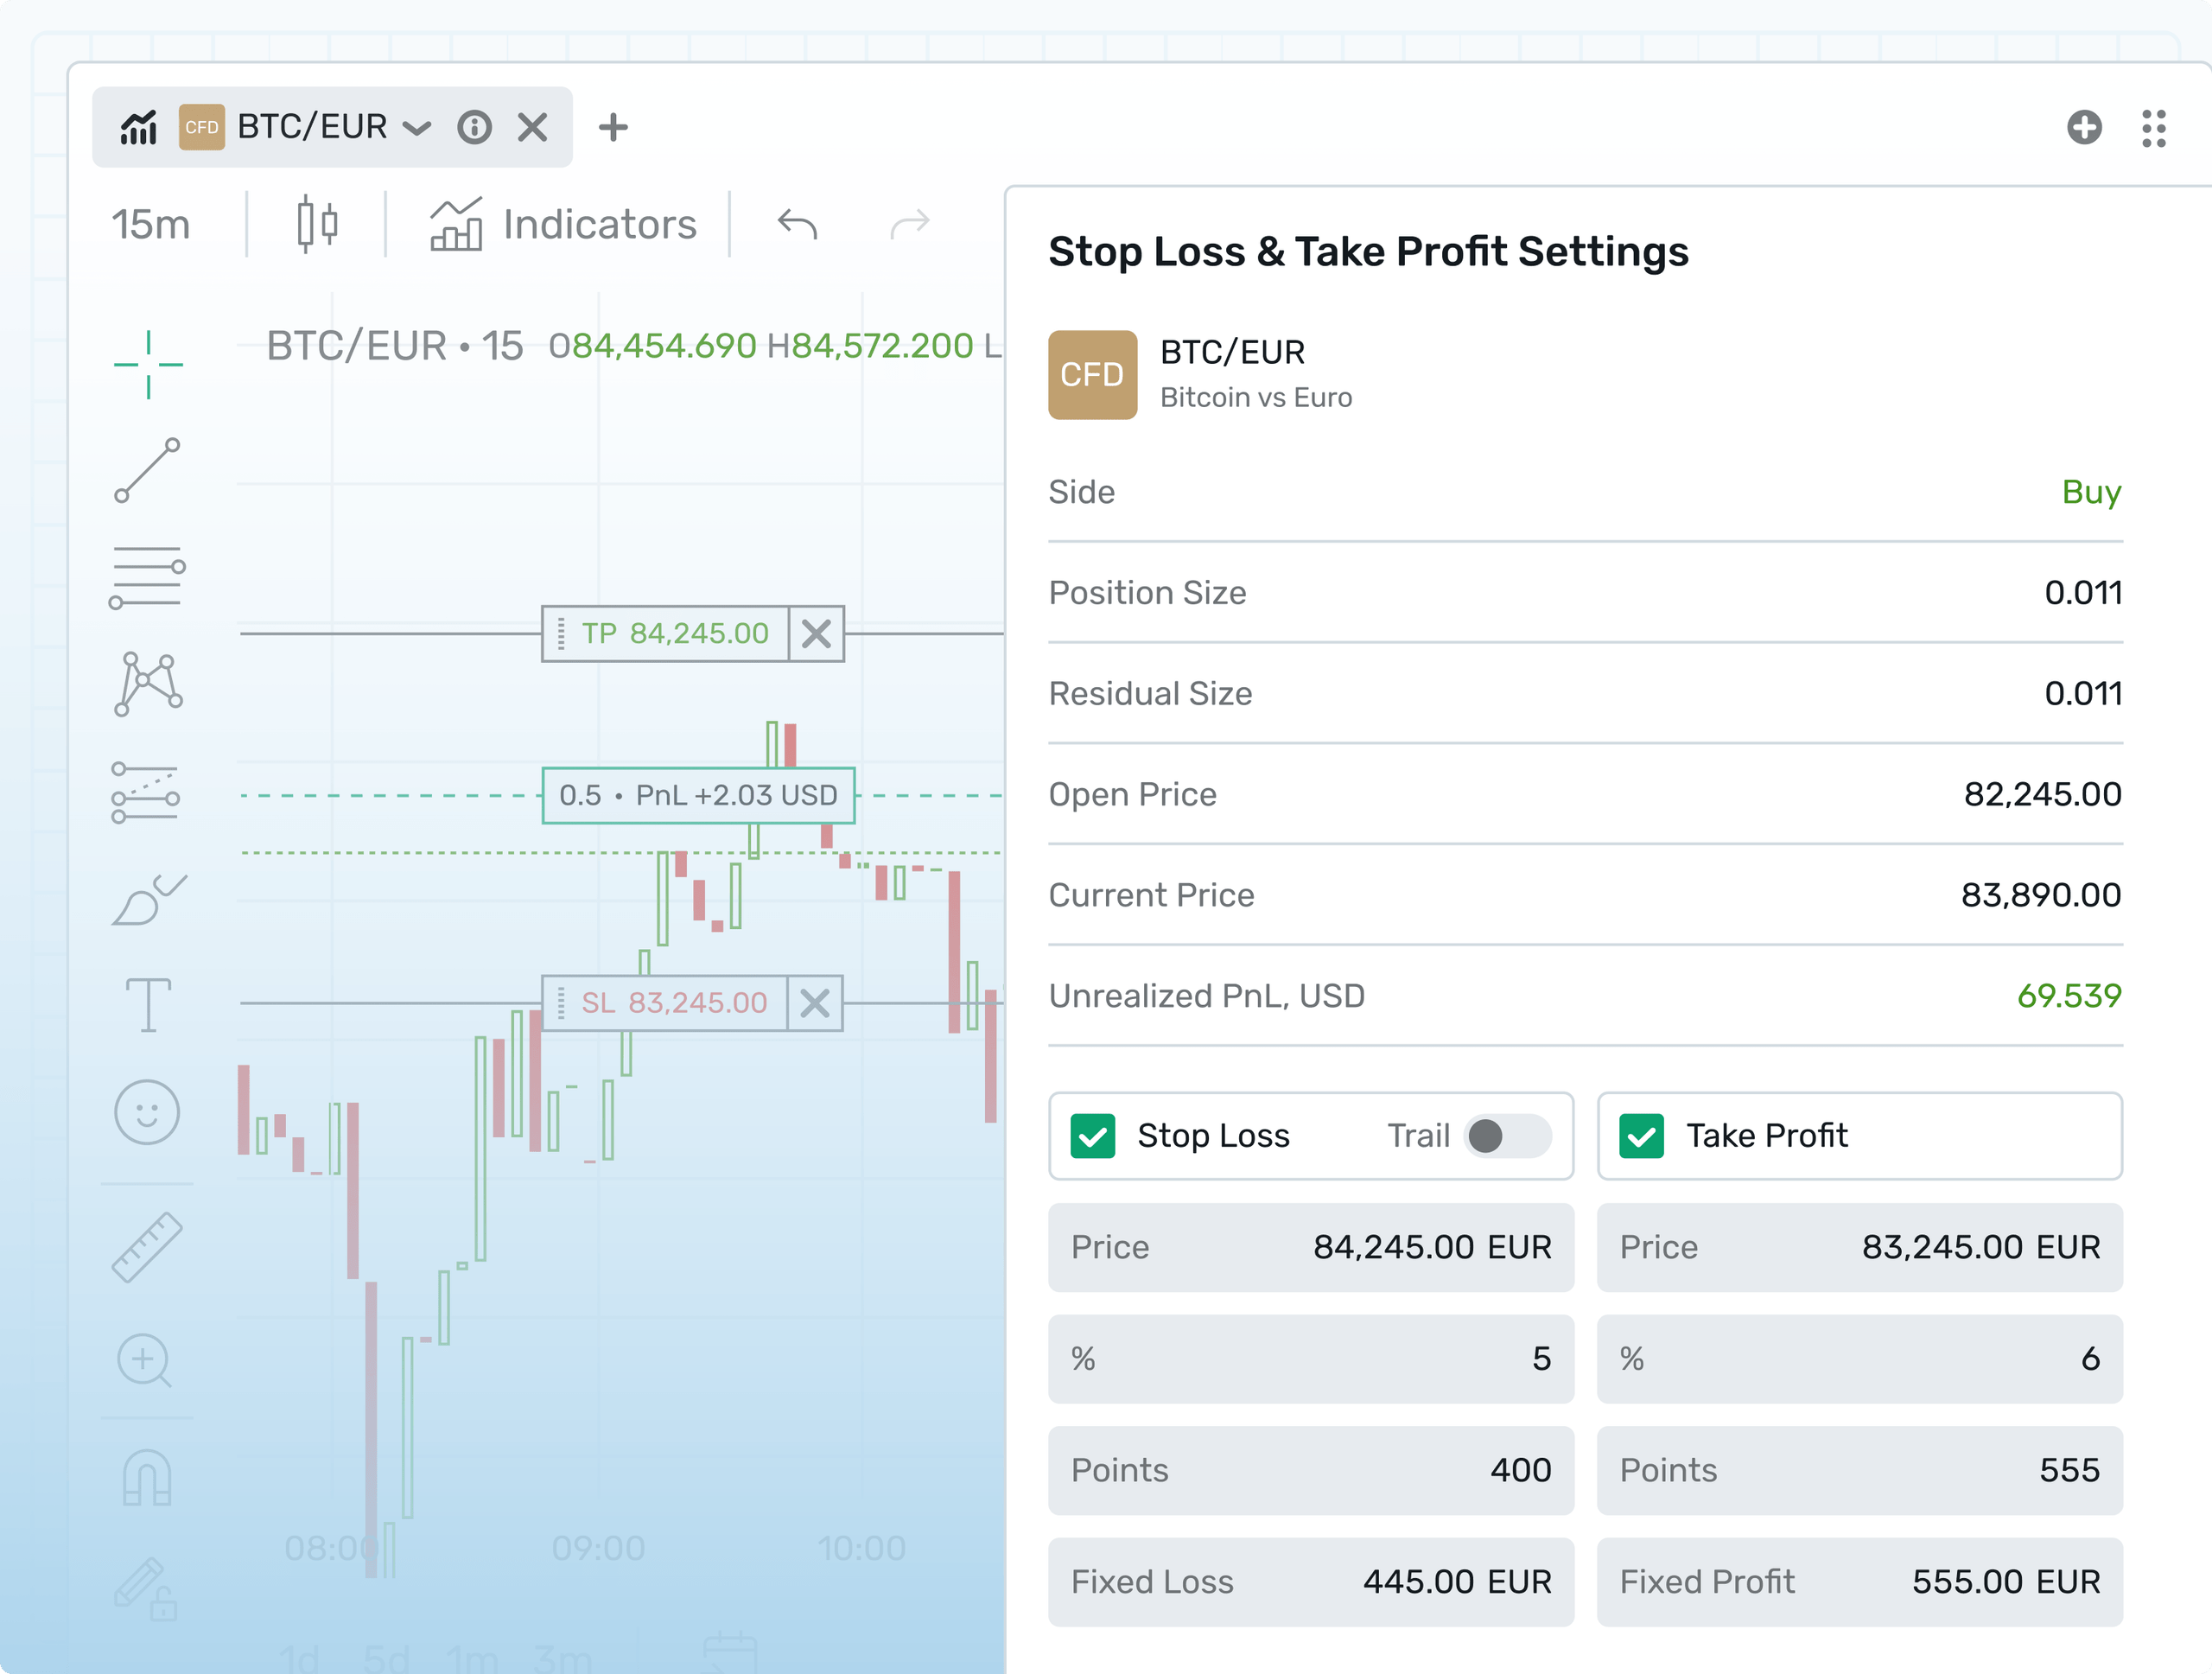The width and height of the screenshot is (2212, 1674).
Task: Click the TP 84,245.00 order label
Action: coord(666,633)
